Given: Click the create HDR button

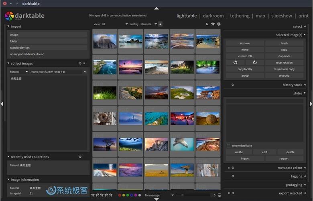Looking at the screenshot, I should (x=245, y=56).
